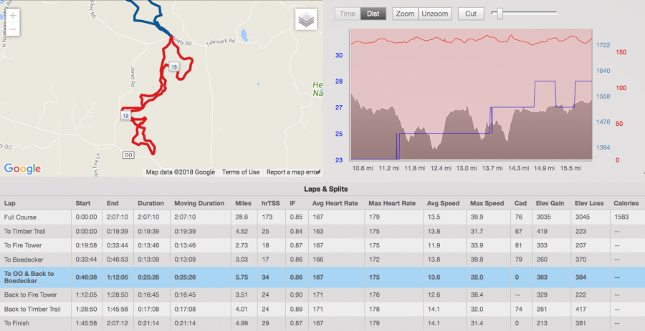Click the Lap column header
The width and height of the screenshot is (645, 331).
pyautogui.click(x=10, y=203)
